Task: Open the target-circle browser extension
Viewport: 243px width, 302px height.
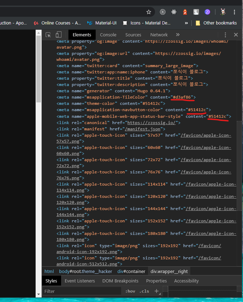Action: click(x=163, y=12)
